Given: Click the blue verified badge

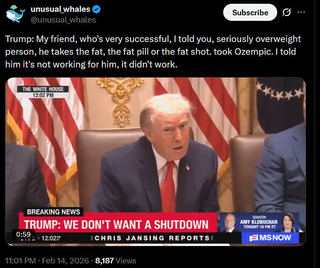Looking at the screenshot, I should click(x=96, y=9).
